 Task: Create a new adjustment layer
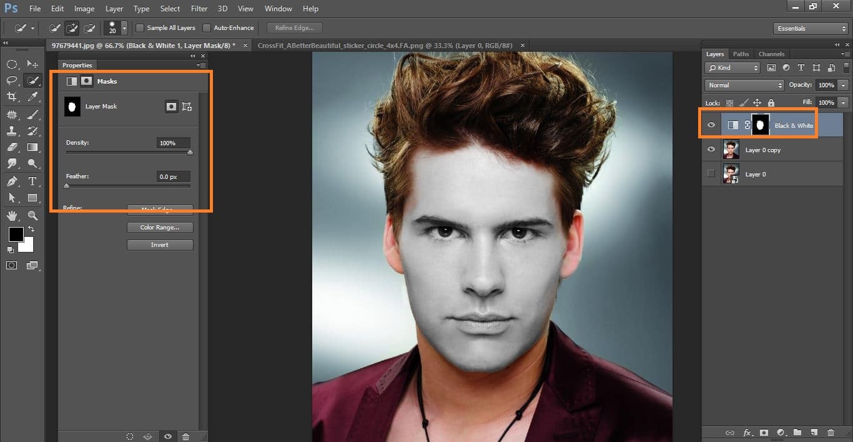click(781, 432)
